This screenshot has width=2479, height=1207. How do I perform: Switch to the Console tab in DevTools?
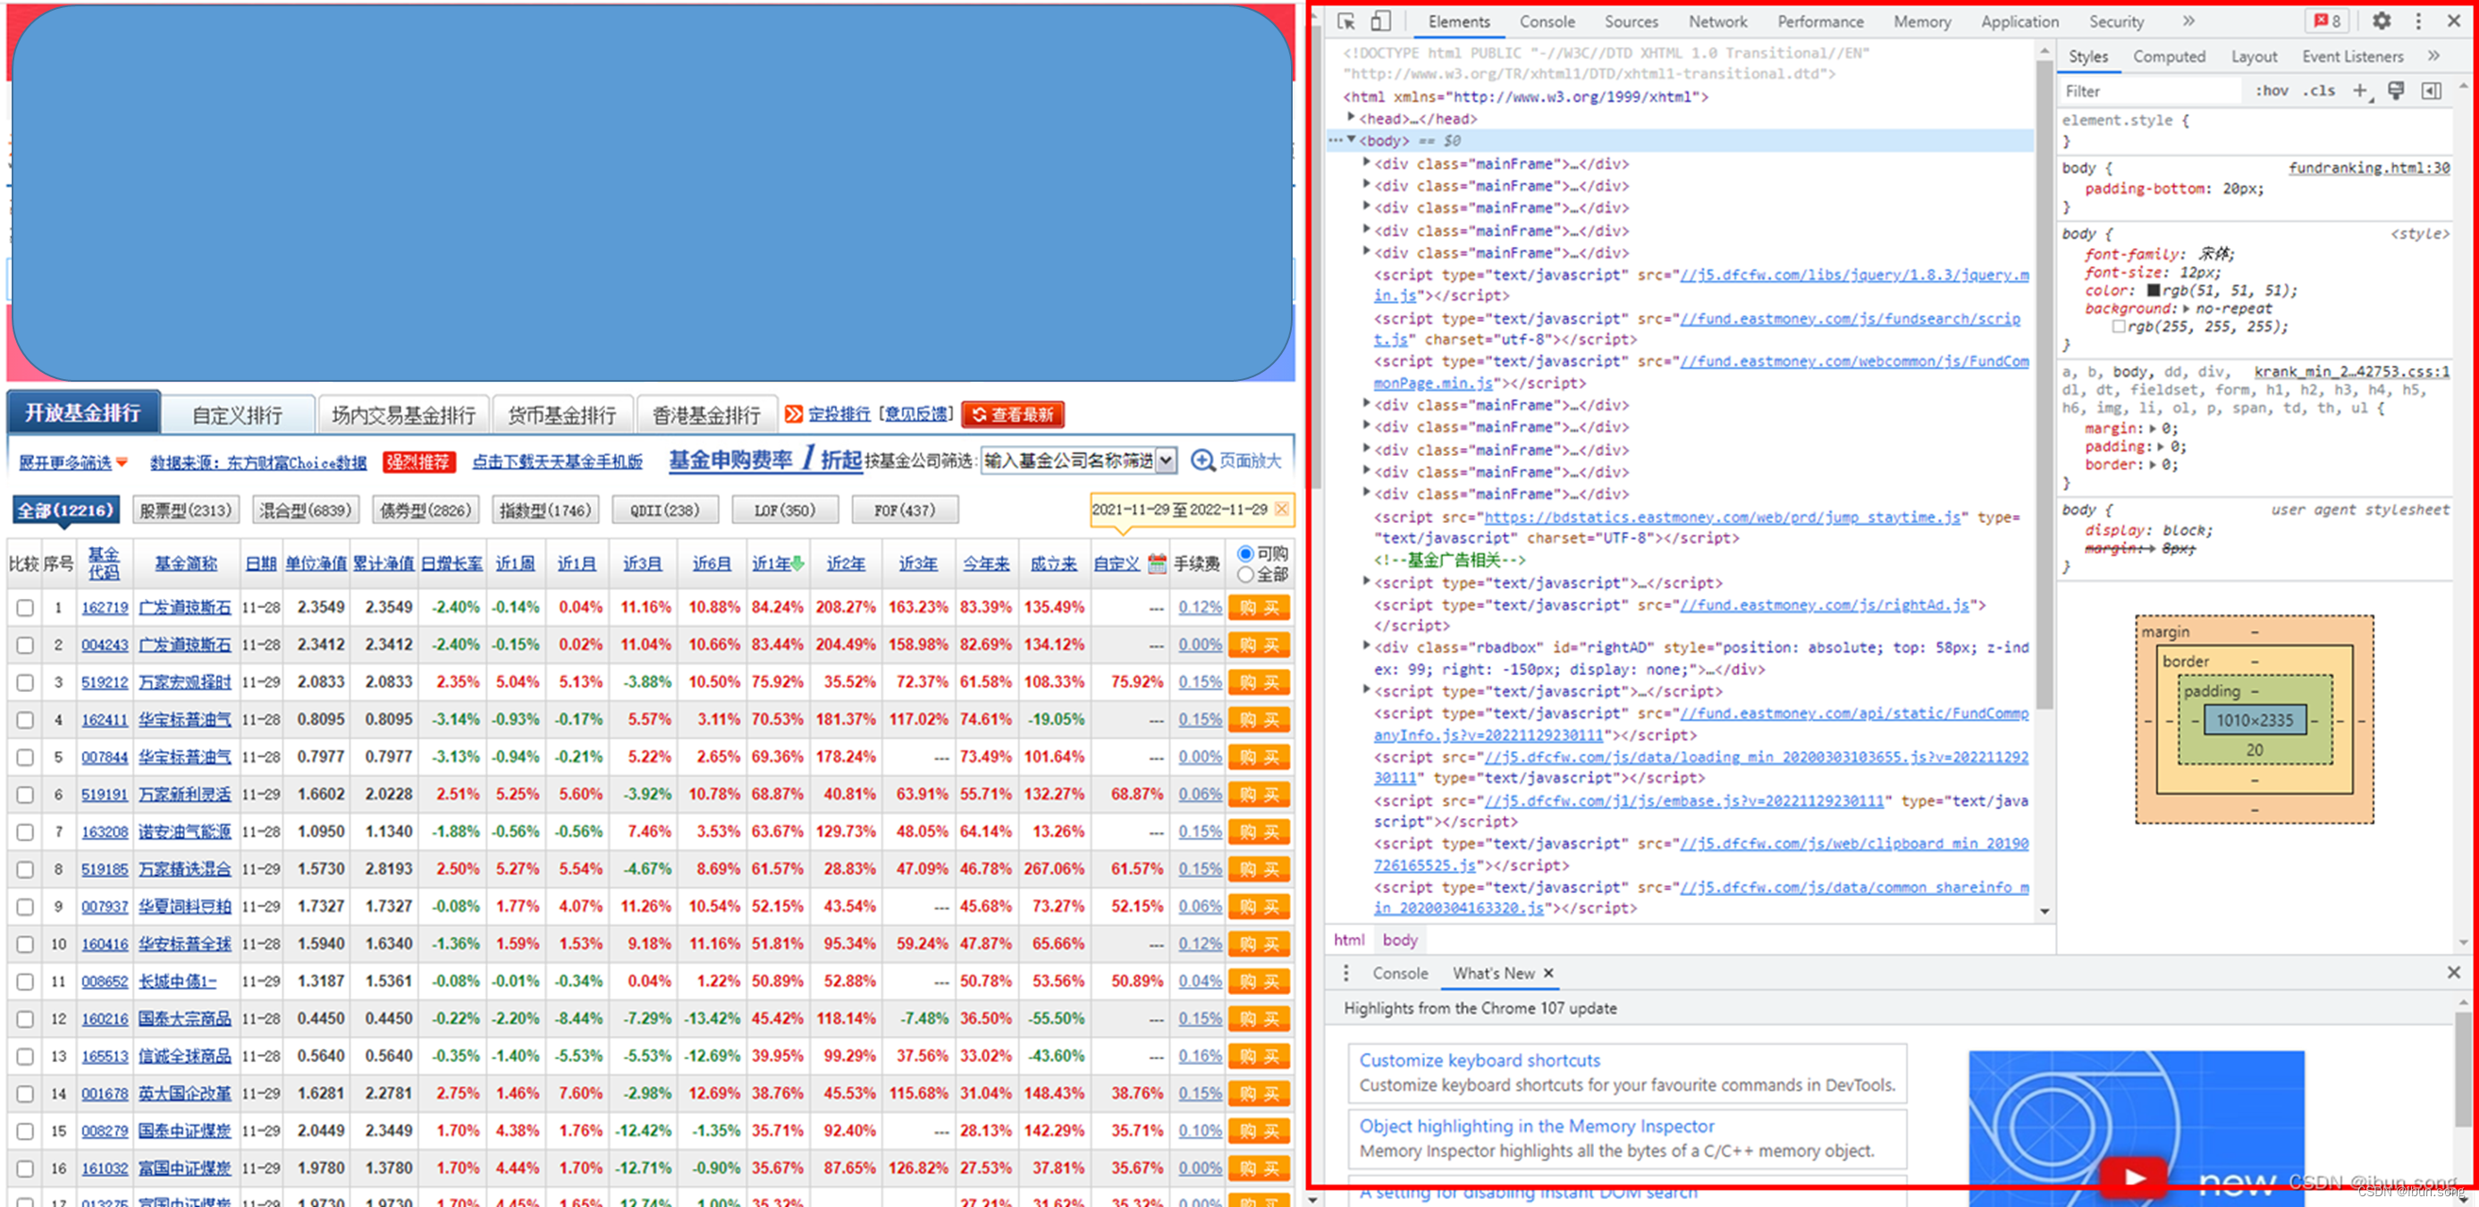click(1547, 21)
